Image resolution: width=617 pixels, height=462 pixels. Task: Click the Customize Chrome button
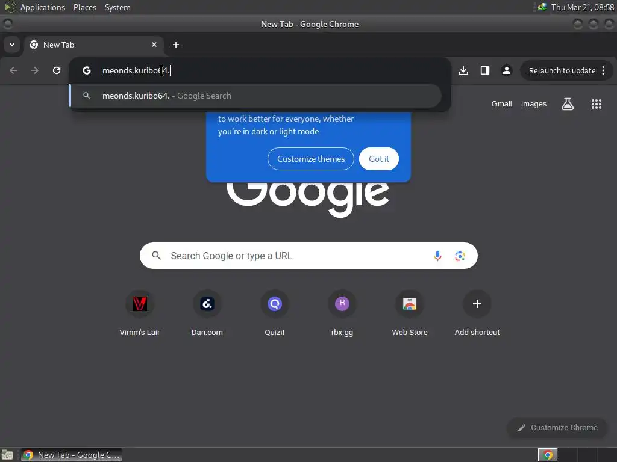tap(557, 428)
